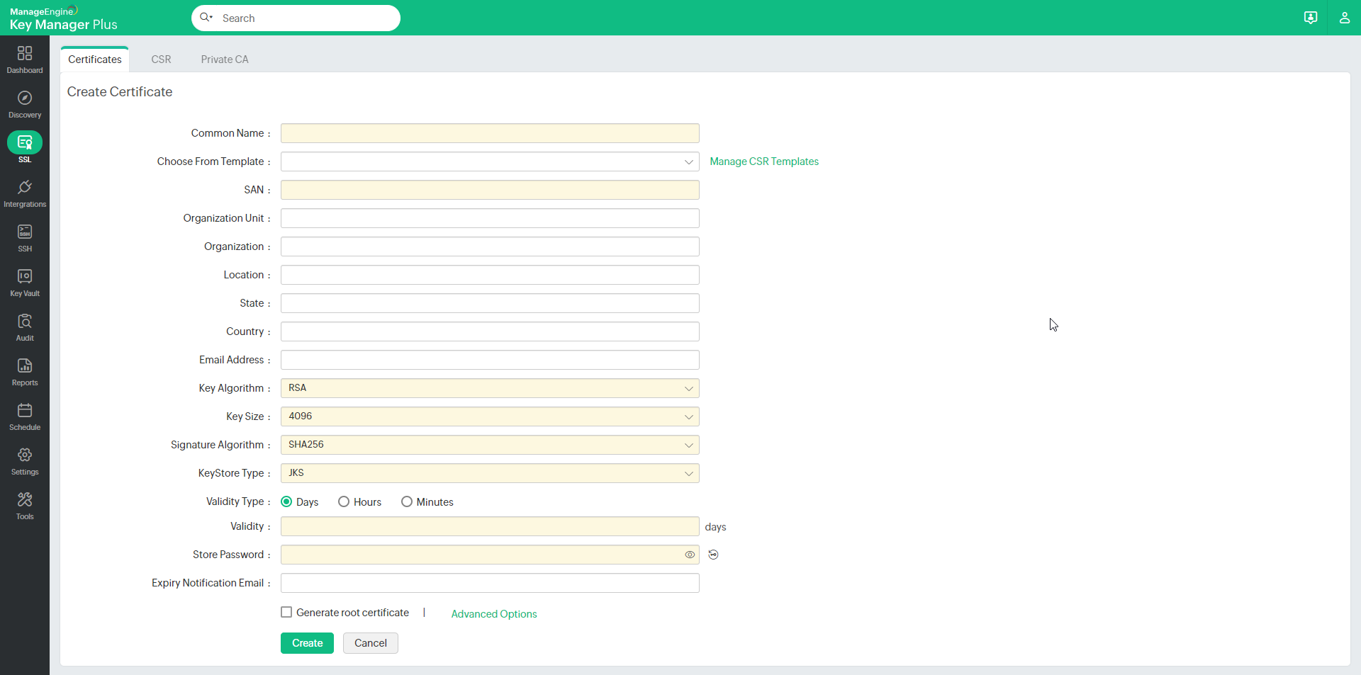Show the store password with eye icon
The width and height of the screenshot is (1361, 675).
[690, 555]
